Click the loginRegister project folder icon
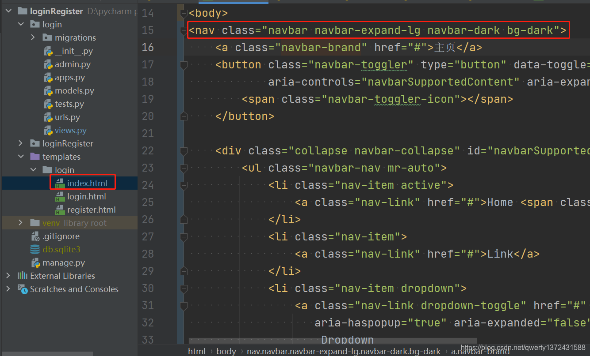 click(23, 11)
